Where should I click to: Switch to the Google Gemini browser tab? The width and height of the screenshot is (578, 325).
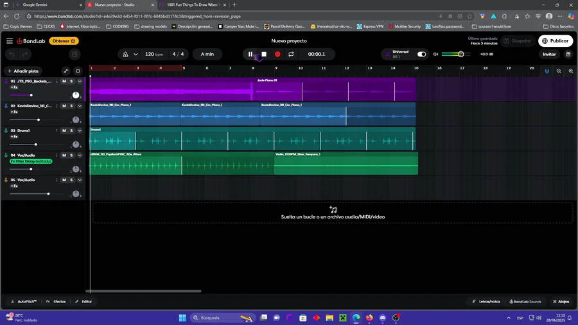[x=48, y=4]
